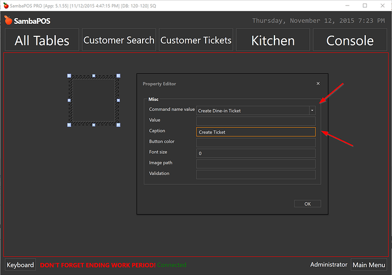This screenshot has height=275, width=392.
Task: Focus the Caption text field
Action: pos(256,132)
